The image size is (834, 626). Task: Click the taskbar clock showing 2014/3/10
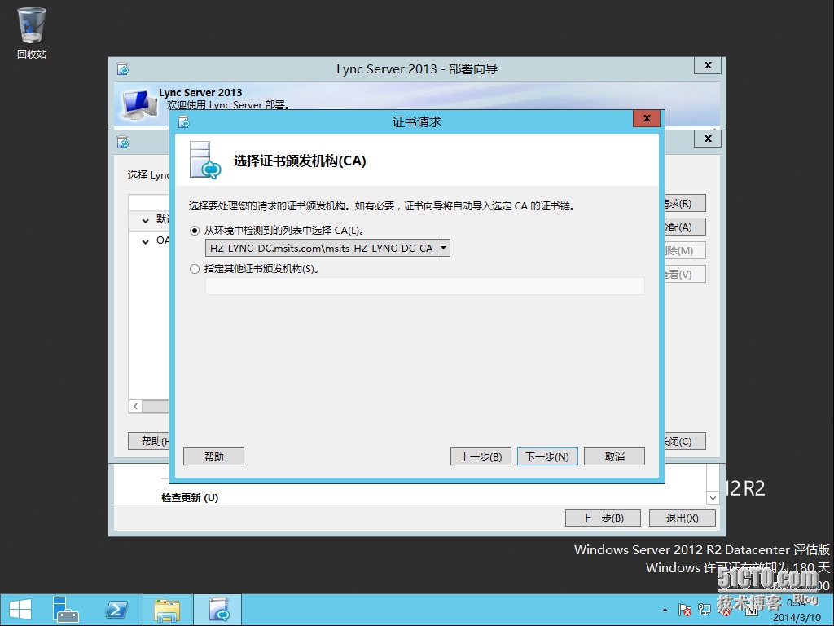tap(797, 611)
